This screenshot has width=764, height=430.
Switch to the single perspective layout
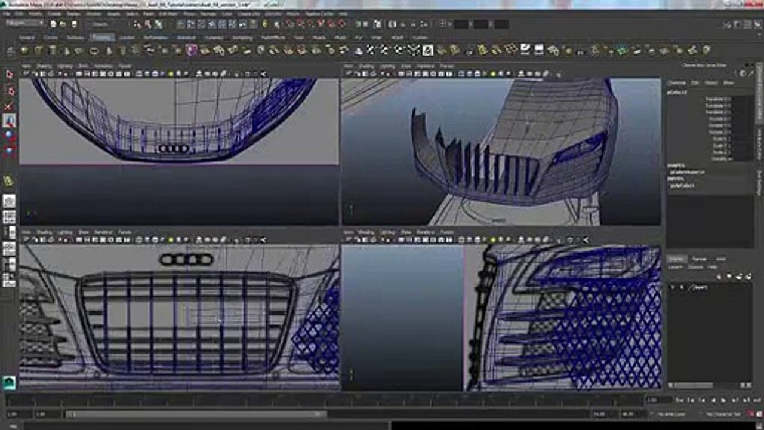point(10,202)
